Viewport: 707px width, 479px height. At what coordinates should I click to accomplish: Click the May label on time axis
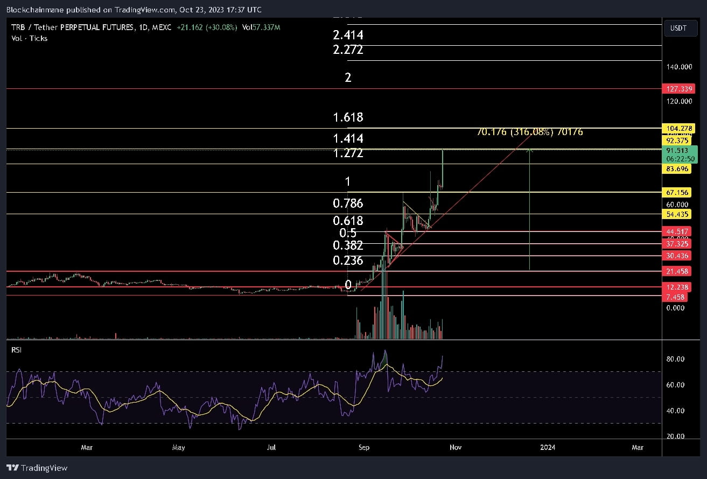click(179, 448)
